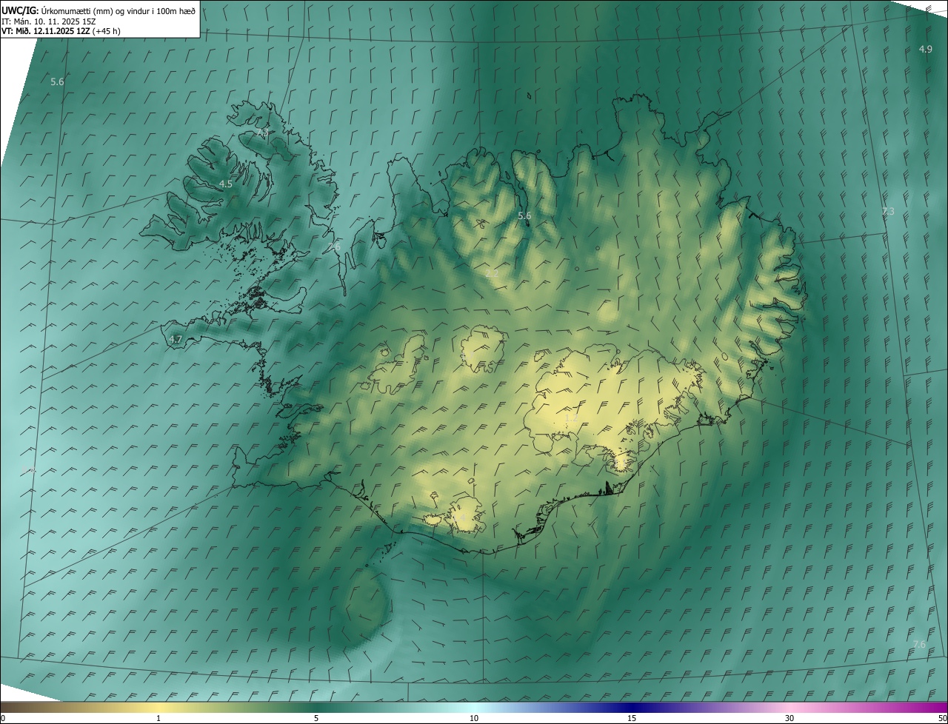Click the 4.9 value at the top-right corner
The image size is (948, 724).
coord(926,49)
